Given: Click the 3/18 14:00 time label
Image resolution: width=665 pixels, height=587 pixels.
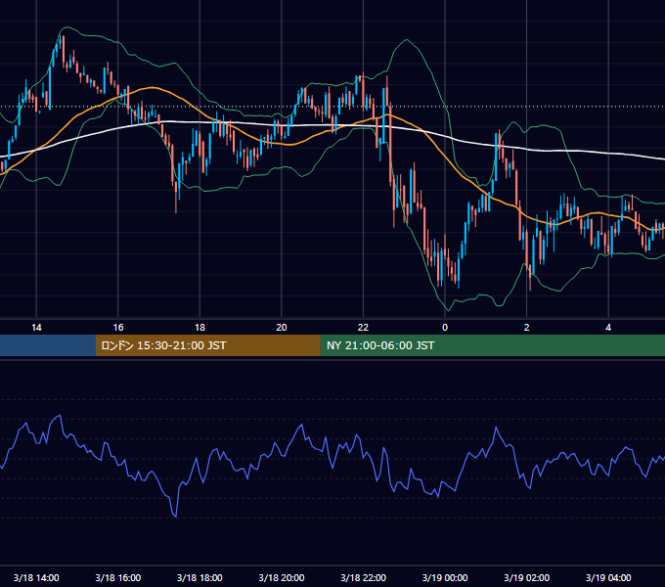Looking at the screenshot, I should click(x=36, y=577).
